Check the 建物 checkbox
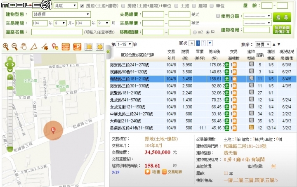Image resolution: width=297 pixels, height=187 pixels. click(x=194, y=6)
